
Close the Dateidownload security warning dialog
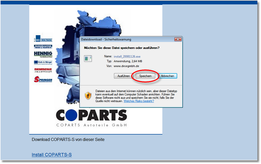(178, 39)
